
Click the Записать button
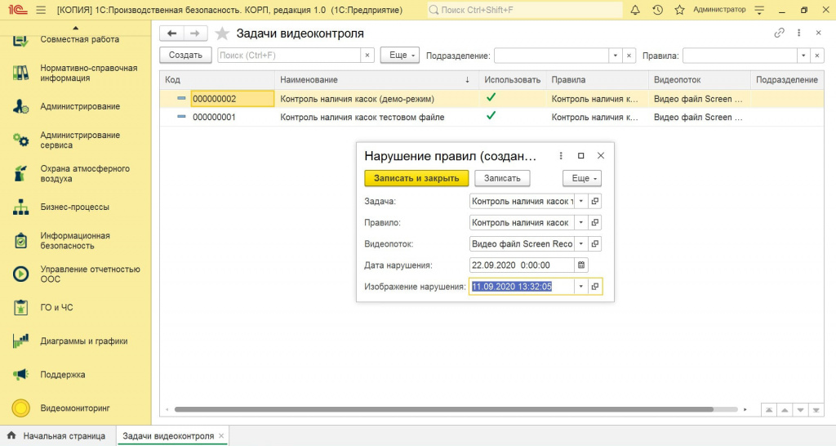point(502,178)
